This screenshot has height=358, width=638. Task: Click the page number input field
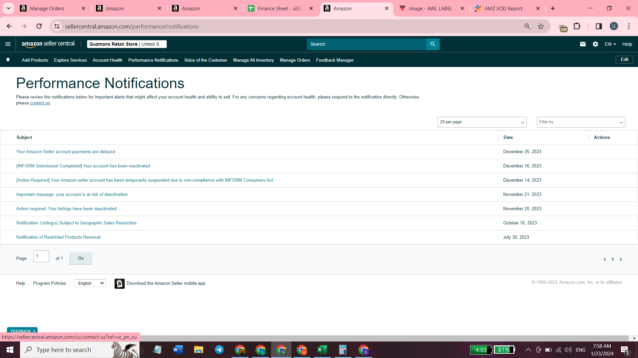[x=41, y=256]
